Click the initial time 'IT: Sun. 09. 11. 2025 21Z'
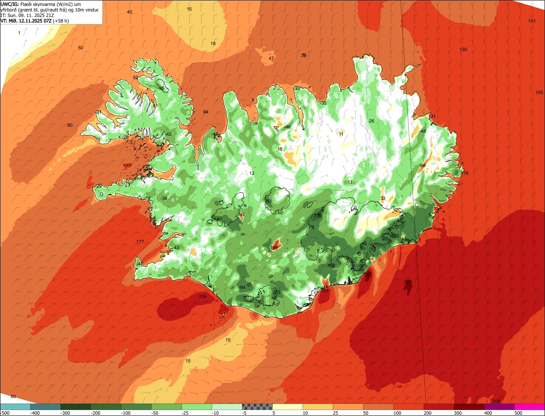 [27, 15]
